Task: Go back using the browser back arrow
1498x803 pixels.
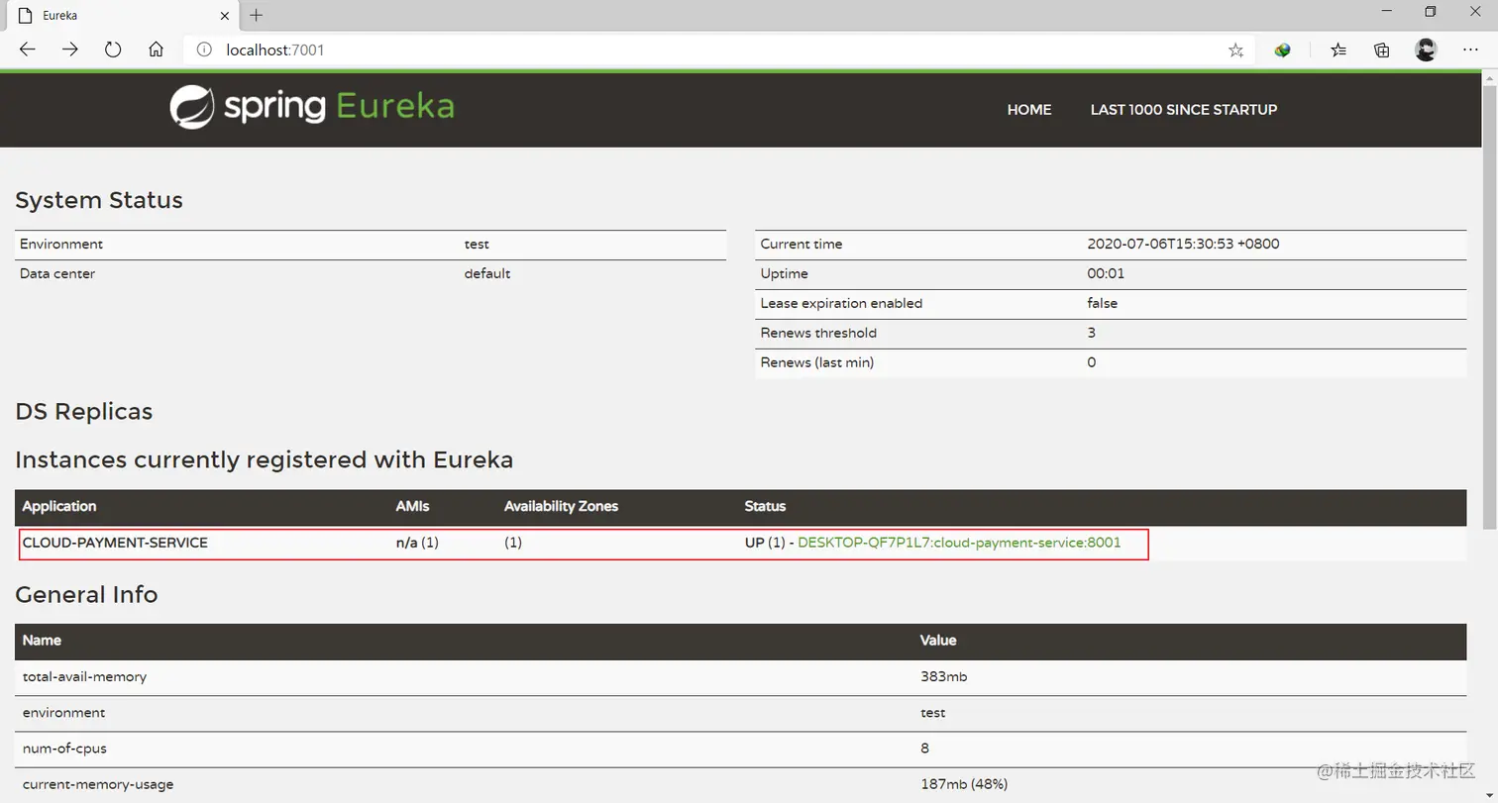Action: point(27,50)
